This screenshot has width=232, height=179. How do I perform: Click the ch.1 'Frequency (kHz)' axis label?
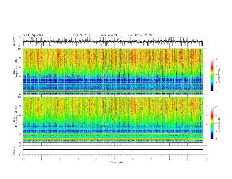(x=16, y=68)
